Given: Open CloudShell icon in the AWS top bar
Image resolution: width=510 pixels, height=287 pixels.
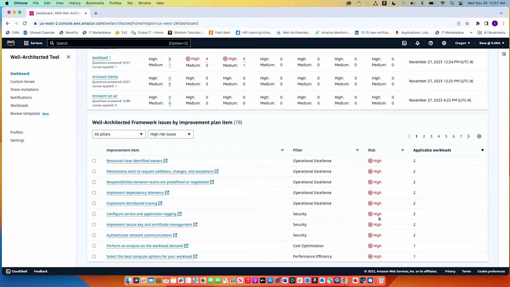Looking at the screenshot, I should pyautogui.click(x=404, y=43).
